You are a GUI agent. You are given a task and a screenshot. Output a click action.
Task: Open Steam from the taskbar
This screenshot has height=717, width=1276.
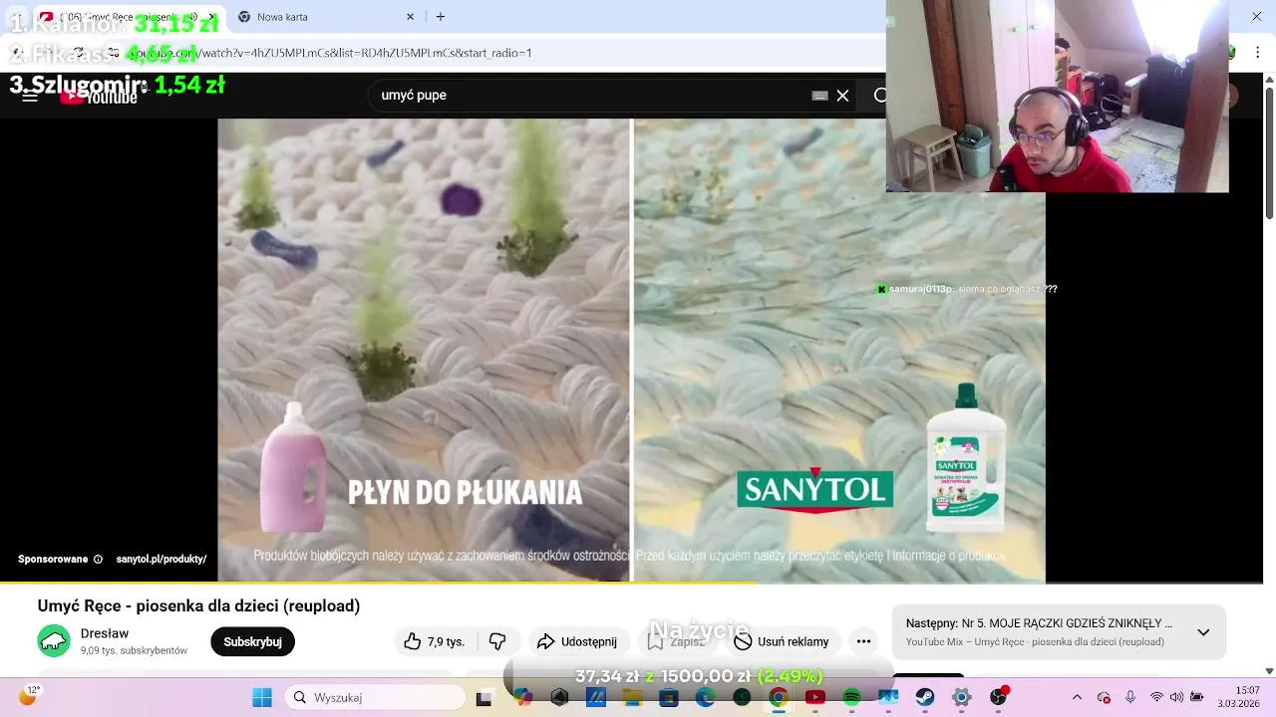click(925, 697)
